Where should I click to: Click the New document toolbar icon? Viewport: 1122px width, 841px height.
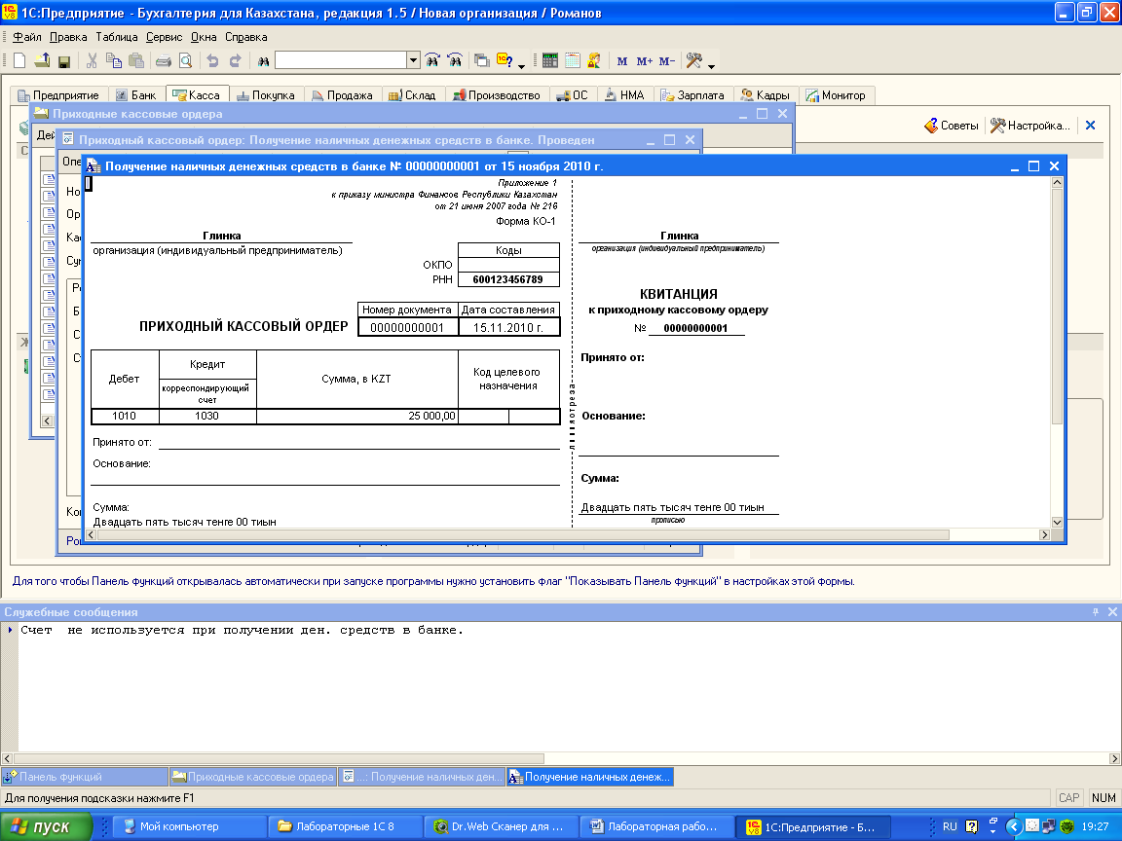[x=19, y=60]
